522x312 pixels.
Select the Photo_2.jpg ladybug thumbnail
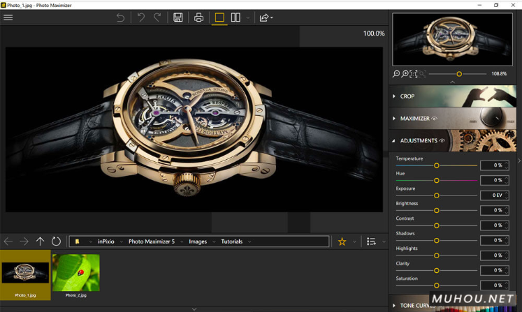pyautogui.click(x=76, y=272)
